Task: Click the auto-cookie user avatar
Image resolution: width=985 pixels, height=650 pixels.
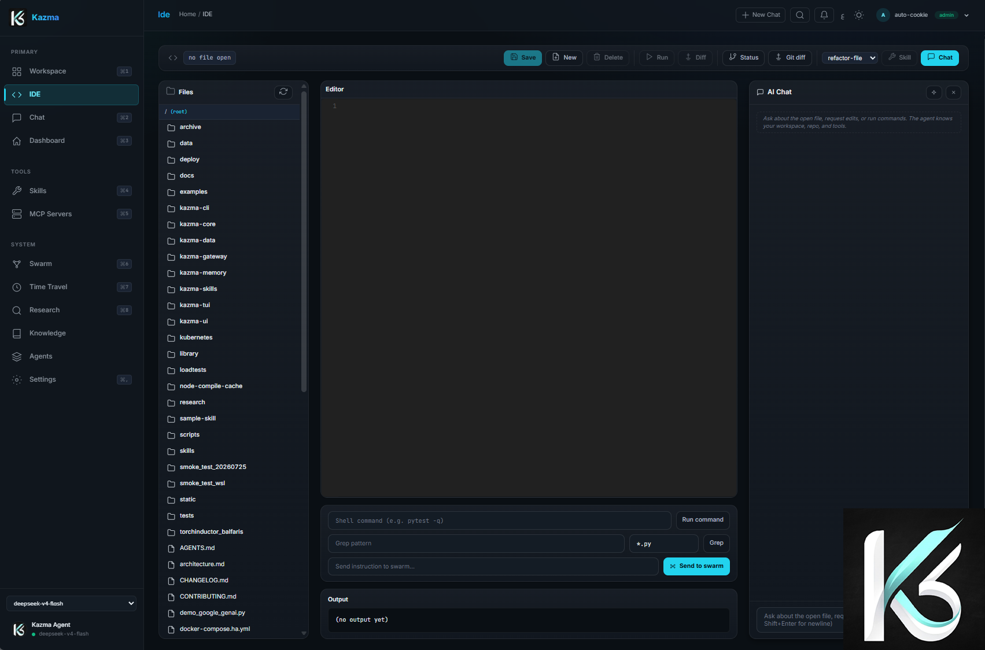Action: click(x=883, y=15)
